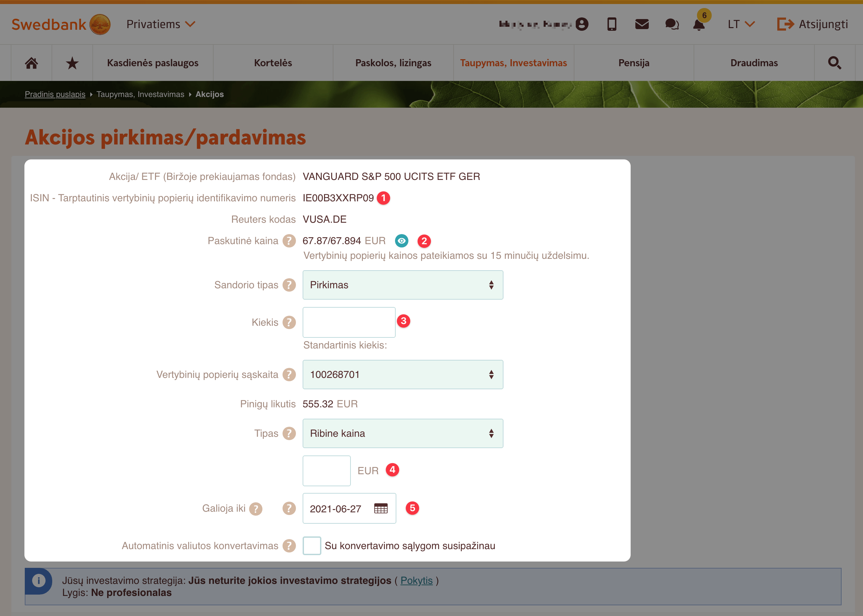Click help icon beside the date field
Image resolution: width=863 pixels, height=616 pixels.
coord(289,508)
